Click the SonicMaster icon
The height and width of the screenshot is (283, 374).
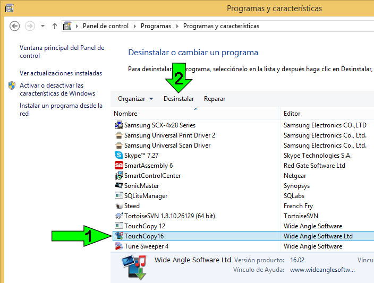tap(119, 185)
